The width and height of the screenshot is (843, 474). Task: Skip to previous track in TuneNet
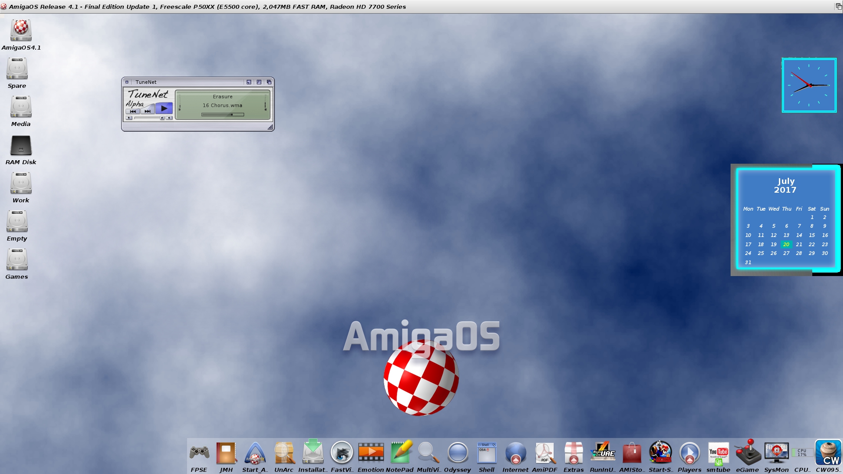point(133,111)
